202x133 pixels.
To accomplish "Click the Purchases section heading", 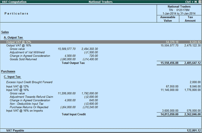I will click(8, 71).
